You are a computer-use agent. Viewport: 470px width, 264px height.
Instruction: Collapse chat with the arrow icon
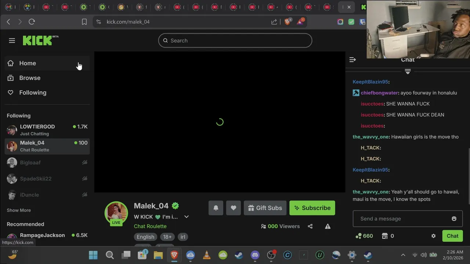tap(352, 60)
